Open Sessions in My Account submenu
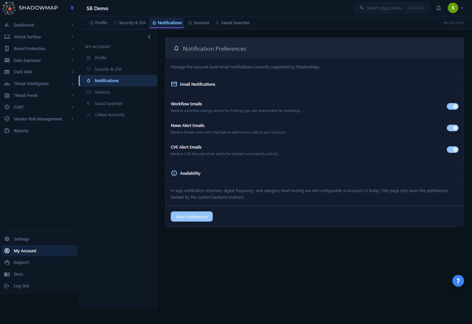Image resolution: width=472 pixels, height=324 pixels. pyautogui.click(x=118, y=92)
